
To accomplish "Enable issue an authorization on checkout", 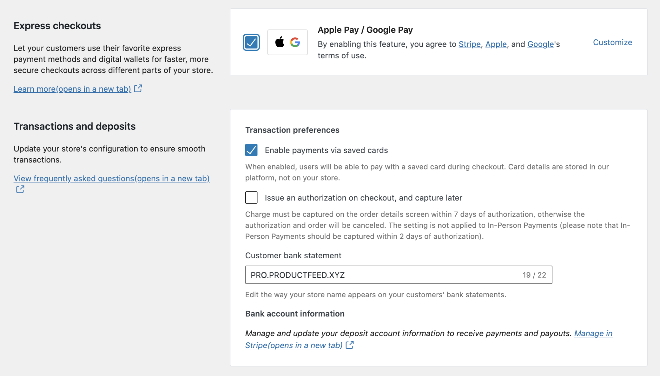I will click(x=251, y=197).
